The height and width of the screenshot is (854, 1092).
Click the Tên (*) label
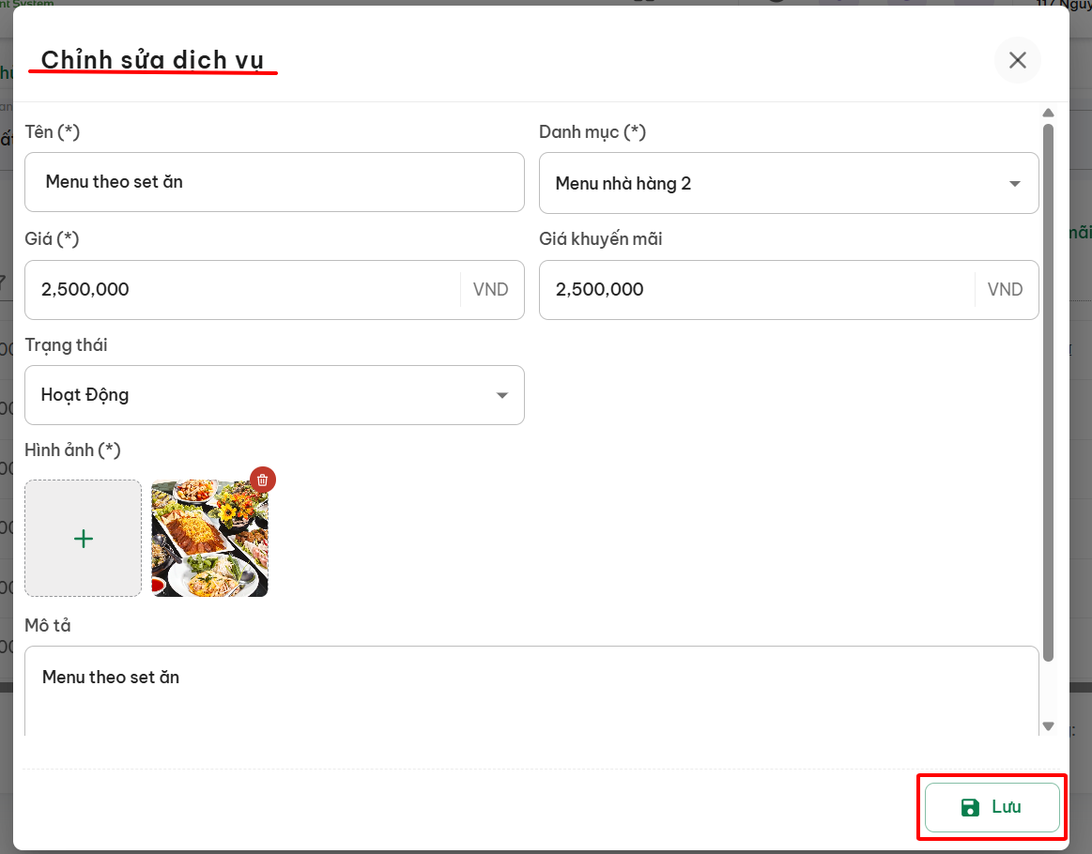53,131
